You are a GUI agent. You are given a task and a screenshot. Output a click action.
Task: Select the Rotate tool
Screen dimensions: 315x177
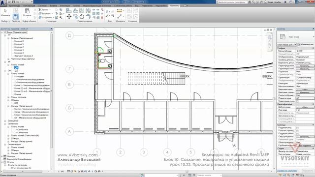point(82,16)
